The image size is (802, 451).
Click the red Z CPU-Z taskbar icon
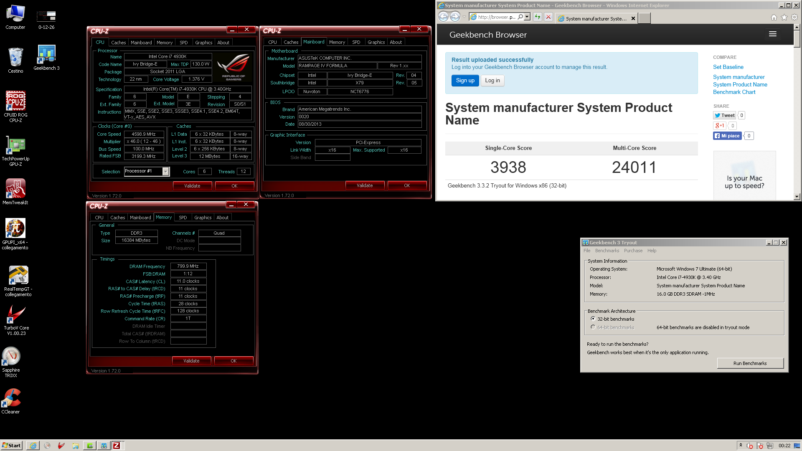point(117,446)
